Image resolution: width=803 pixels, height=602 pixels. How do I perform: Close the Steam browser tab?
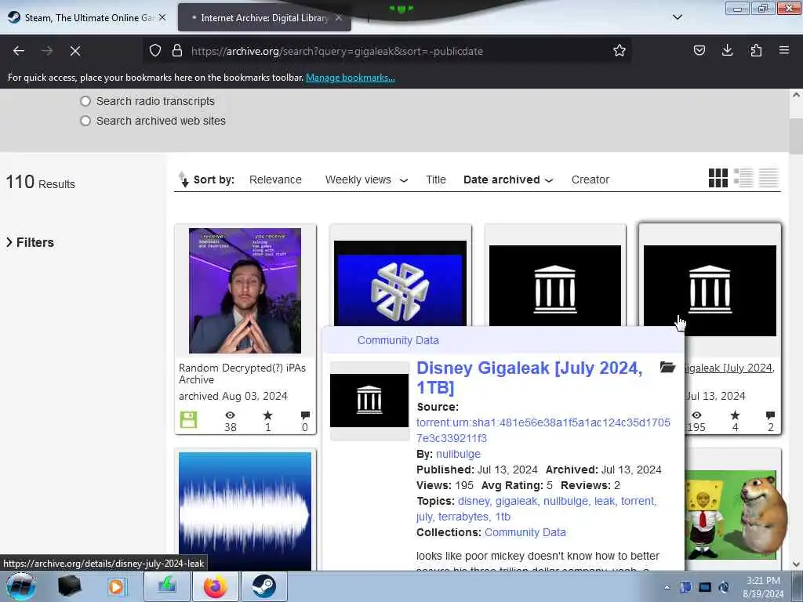162,17
